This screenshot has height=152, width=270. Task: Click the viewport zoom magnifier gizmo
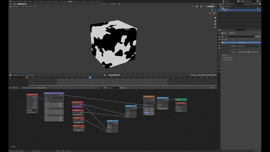pos(215,18)
